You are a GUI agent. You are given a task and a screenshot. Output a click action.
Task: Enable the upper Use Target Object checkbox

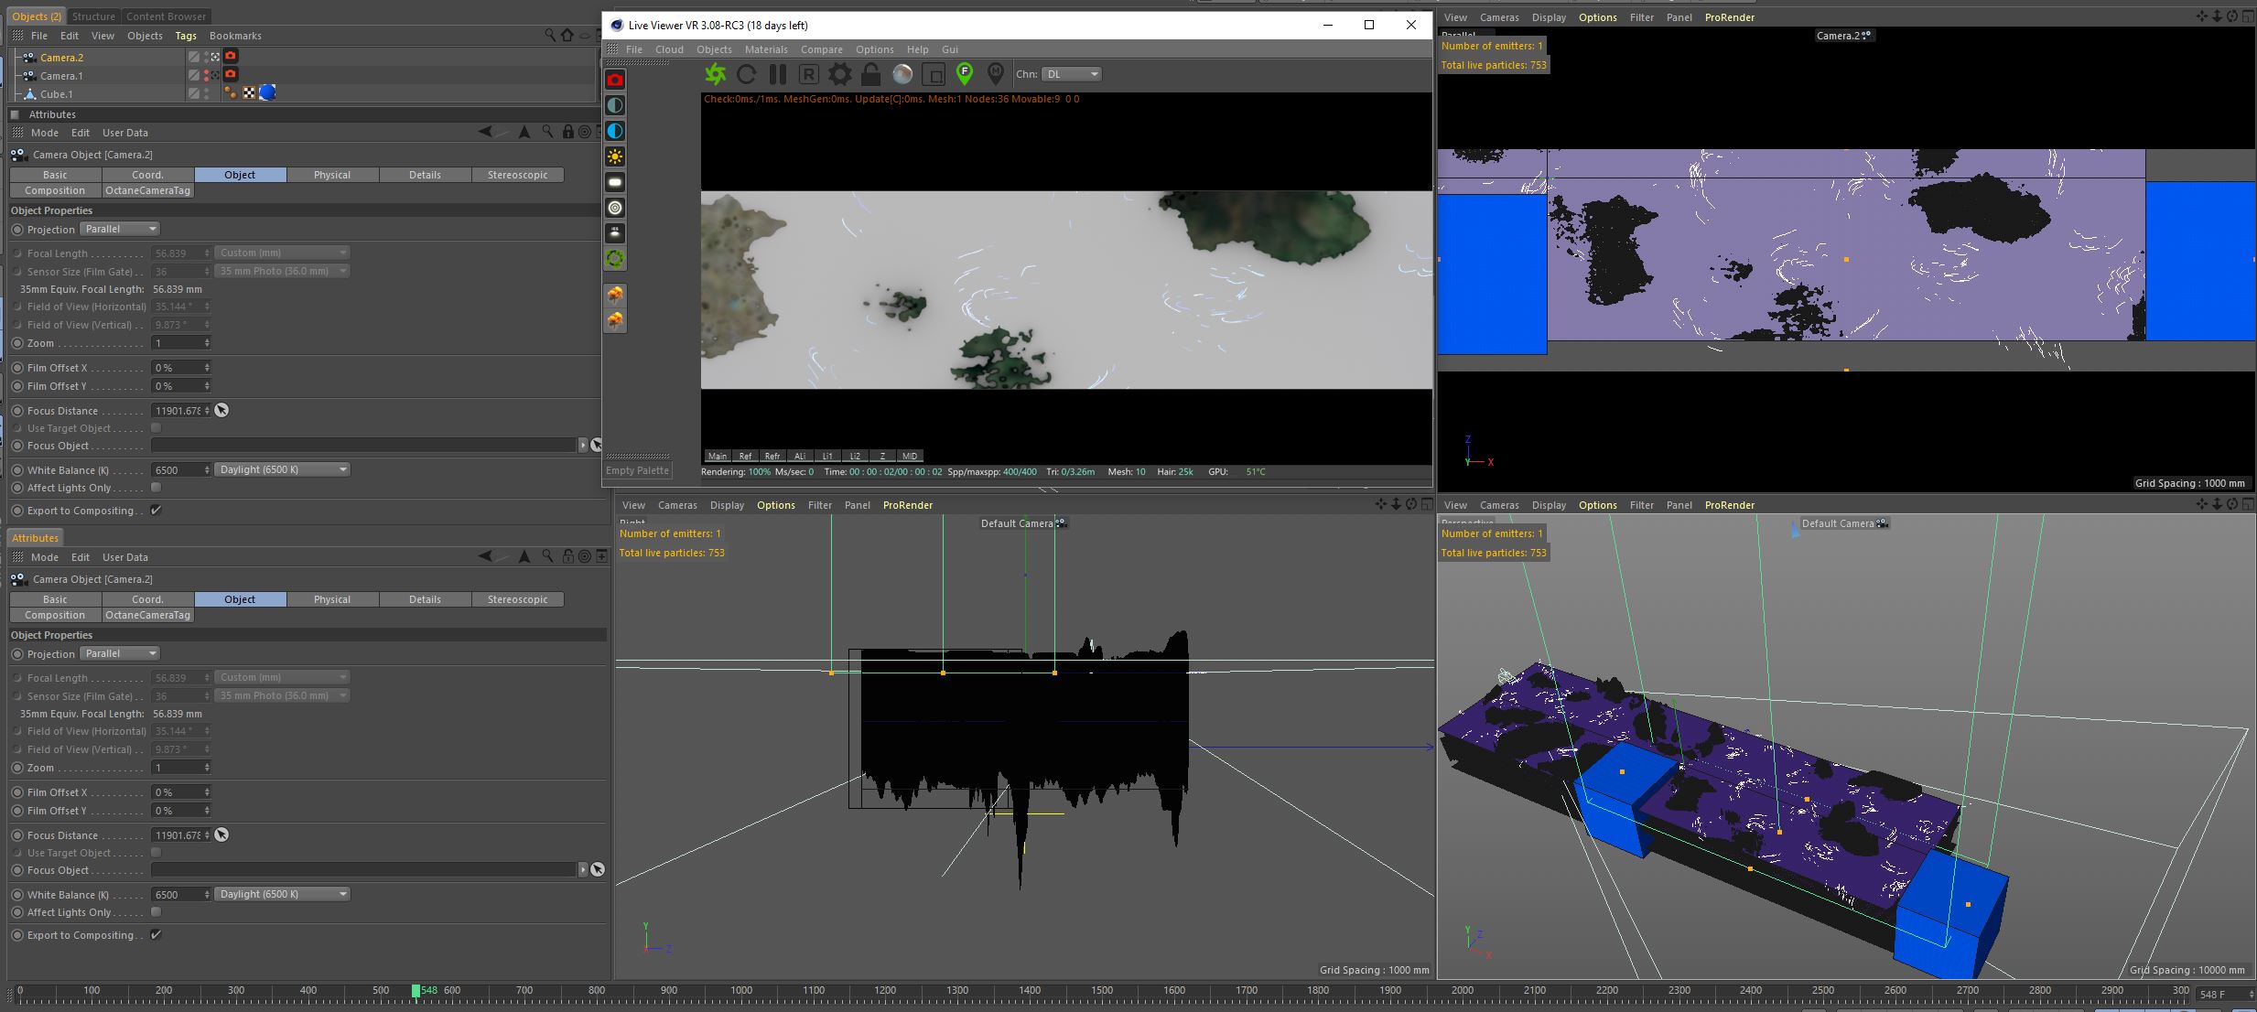click(156, 427)
